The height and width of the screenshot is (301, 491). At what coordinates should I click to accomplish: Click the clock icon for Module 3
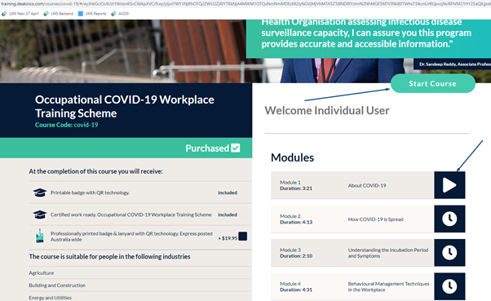[449, 253]
